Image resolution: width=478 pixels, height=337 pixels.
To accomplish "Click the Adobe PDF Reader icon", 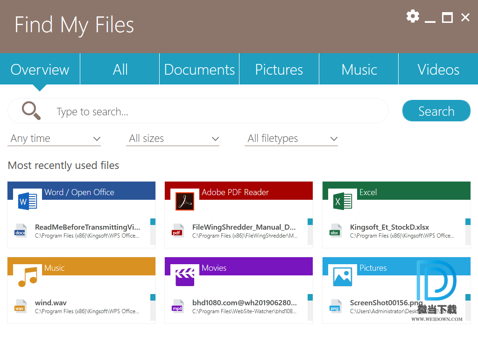I will point(185,202).
